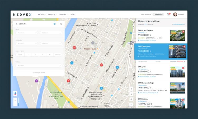
Task: Open the mail inbox icon
Action: point(168,14)
